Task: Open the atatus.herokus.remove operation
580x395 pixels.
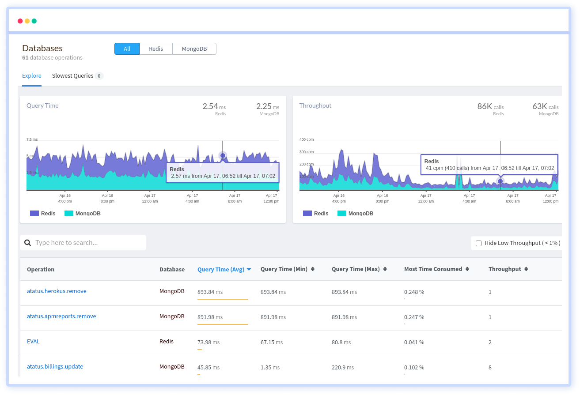Action: (57, 291)
